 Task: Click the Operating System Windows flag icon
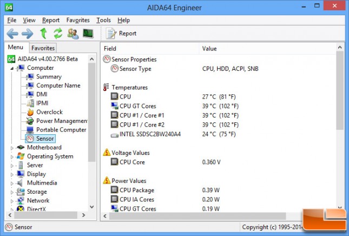(21, 156)
